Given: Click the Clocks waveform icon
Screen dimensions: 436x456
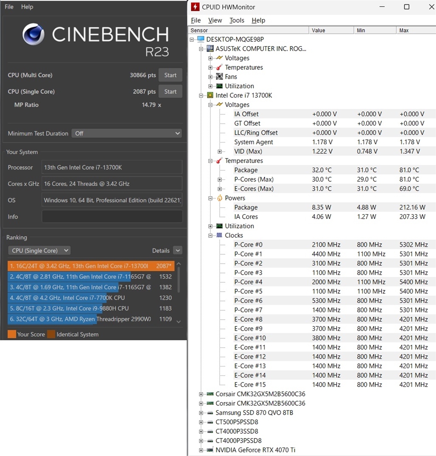Looking at the screenshot, I should tap(219, 235).
